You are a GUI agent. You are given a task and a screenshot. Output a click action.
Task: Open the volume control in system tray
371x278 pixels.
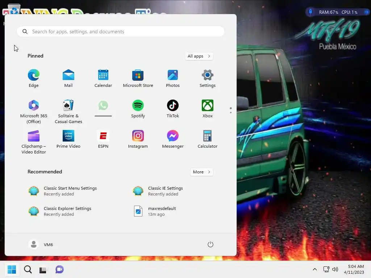(335, 269)
